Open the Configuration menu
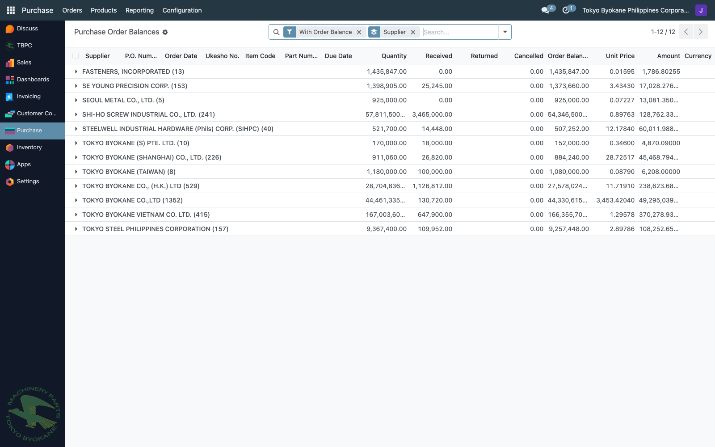Image resolution: width=715 pixels, height=447 pixels. pos(182,10)
